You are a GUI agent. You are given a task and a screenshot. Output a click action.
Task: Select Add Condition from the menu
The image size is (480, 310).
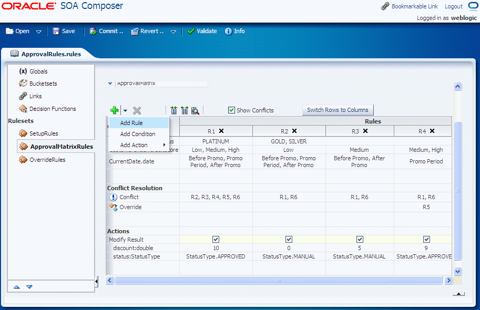pos(139,134)
